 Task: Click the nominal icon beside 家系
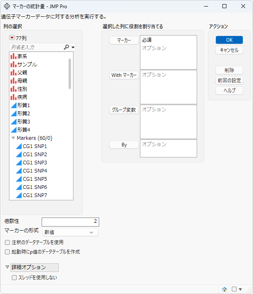[13, 56]
